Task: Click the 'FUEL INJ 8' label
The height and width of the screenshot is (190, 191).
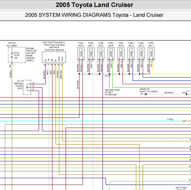Action: [x=81, y=44]
